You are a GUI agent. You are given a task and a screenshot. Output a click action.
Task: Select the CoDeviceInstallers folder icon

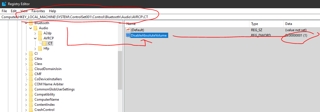31,79
